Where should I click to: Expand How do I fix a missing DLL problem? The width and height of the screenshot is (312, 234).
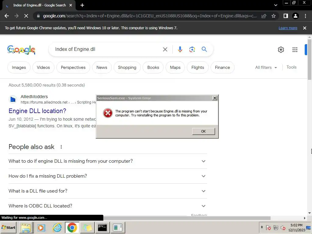(x=108, y=176)
